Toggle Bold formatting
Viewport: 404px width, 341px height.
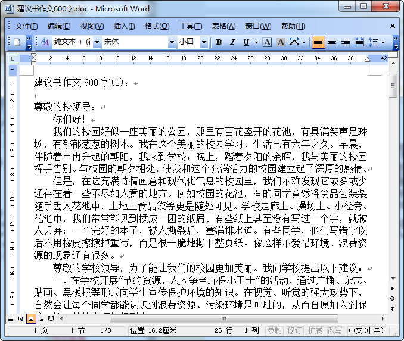[219, 42]
